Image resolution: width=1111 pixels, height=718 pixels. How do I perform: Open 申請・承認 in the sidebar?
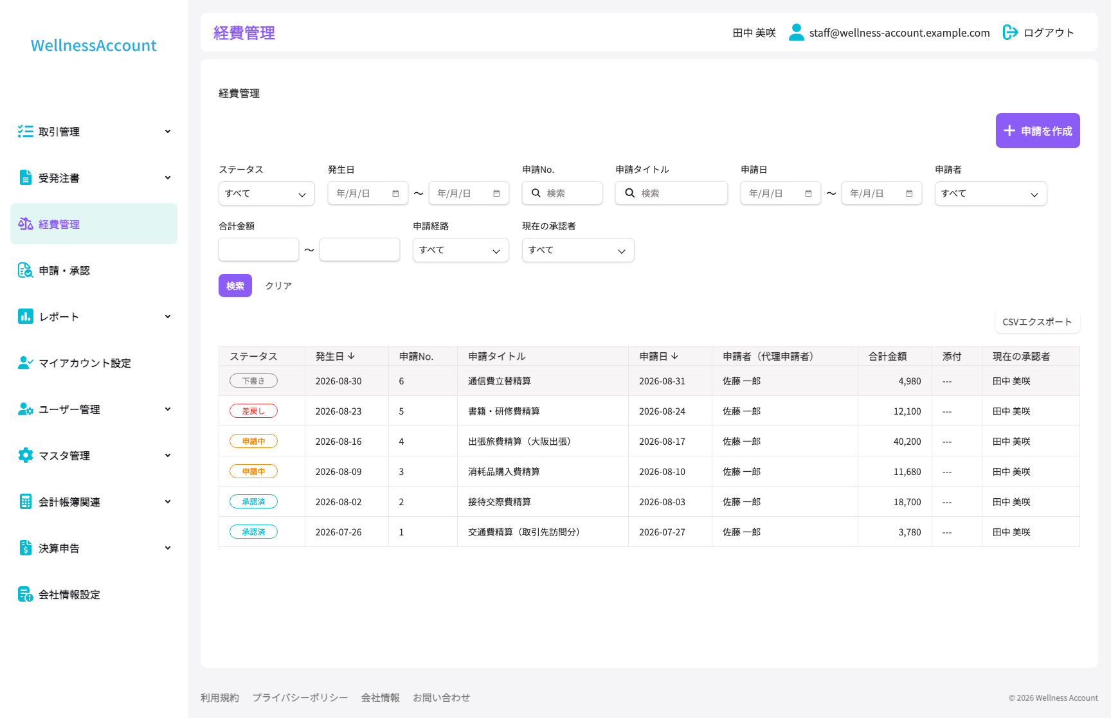click(x=94, y=270)
